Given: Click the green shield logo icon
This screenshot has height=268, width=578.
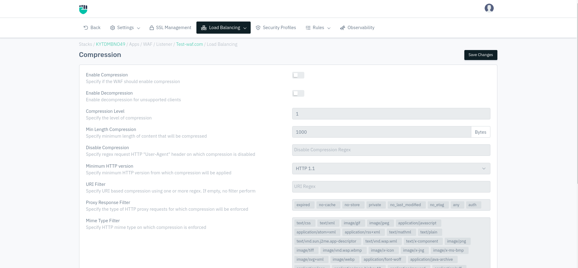Looking at the screenshot, I should [x=83, y=9].
